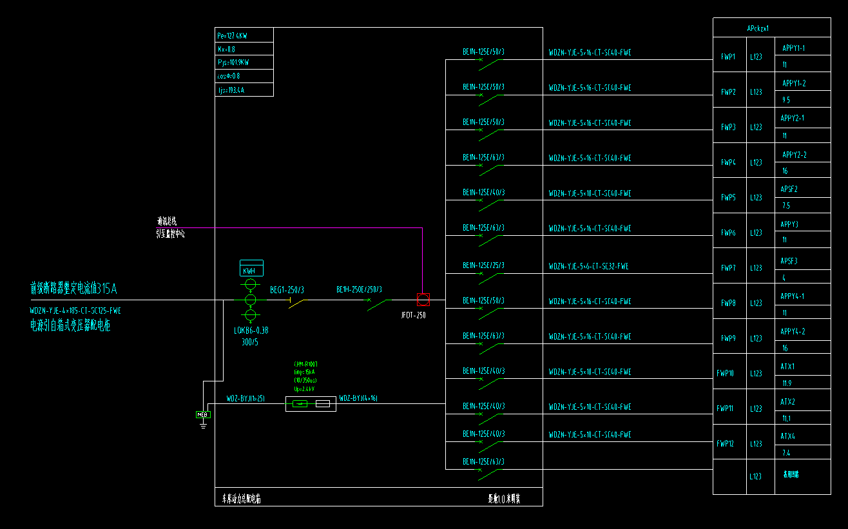
Task: Select the 'FWP4' circuit label
Action: click(x=728, y=163)
